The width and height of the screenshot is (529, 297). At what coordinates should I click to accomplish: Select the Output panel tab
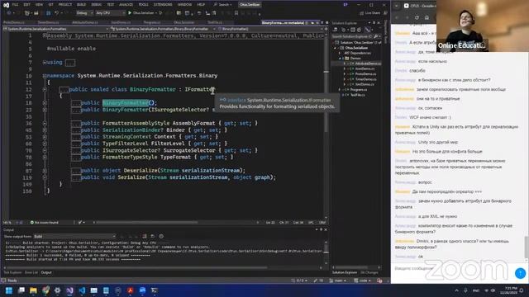pyautogui.click(x=46, y=272)
